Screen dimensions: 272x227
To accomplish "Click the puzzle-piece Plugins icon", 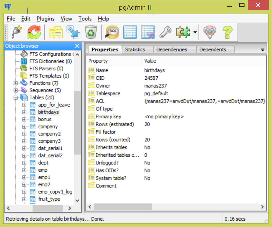I will pos(183,32).
